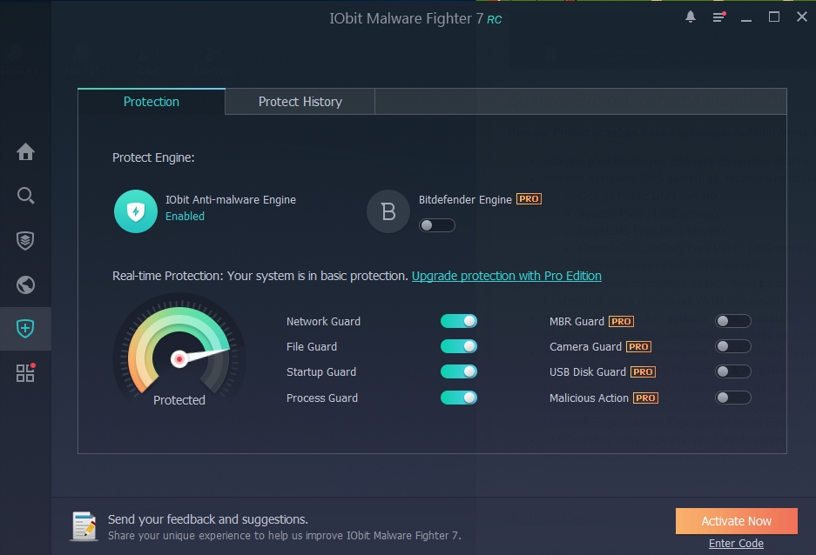This screenshot has width=816, height=555.
Task: Click the Process Guard label
Action: 322,398
